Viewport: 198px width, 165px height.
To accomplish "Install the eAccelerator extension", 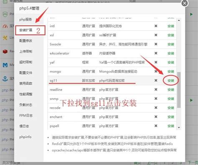I will point(171,53).
